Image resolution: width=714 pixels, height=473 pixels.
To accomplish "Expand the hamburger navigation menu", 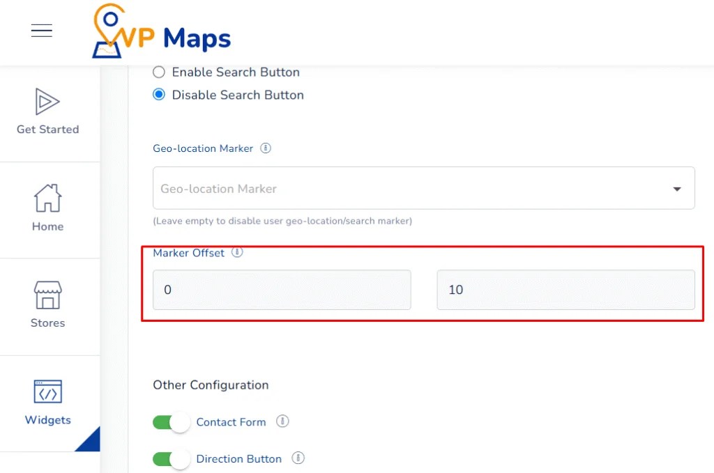I will [x=41, y=31].
